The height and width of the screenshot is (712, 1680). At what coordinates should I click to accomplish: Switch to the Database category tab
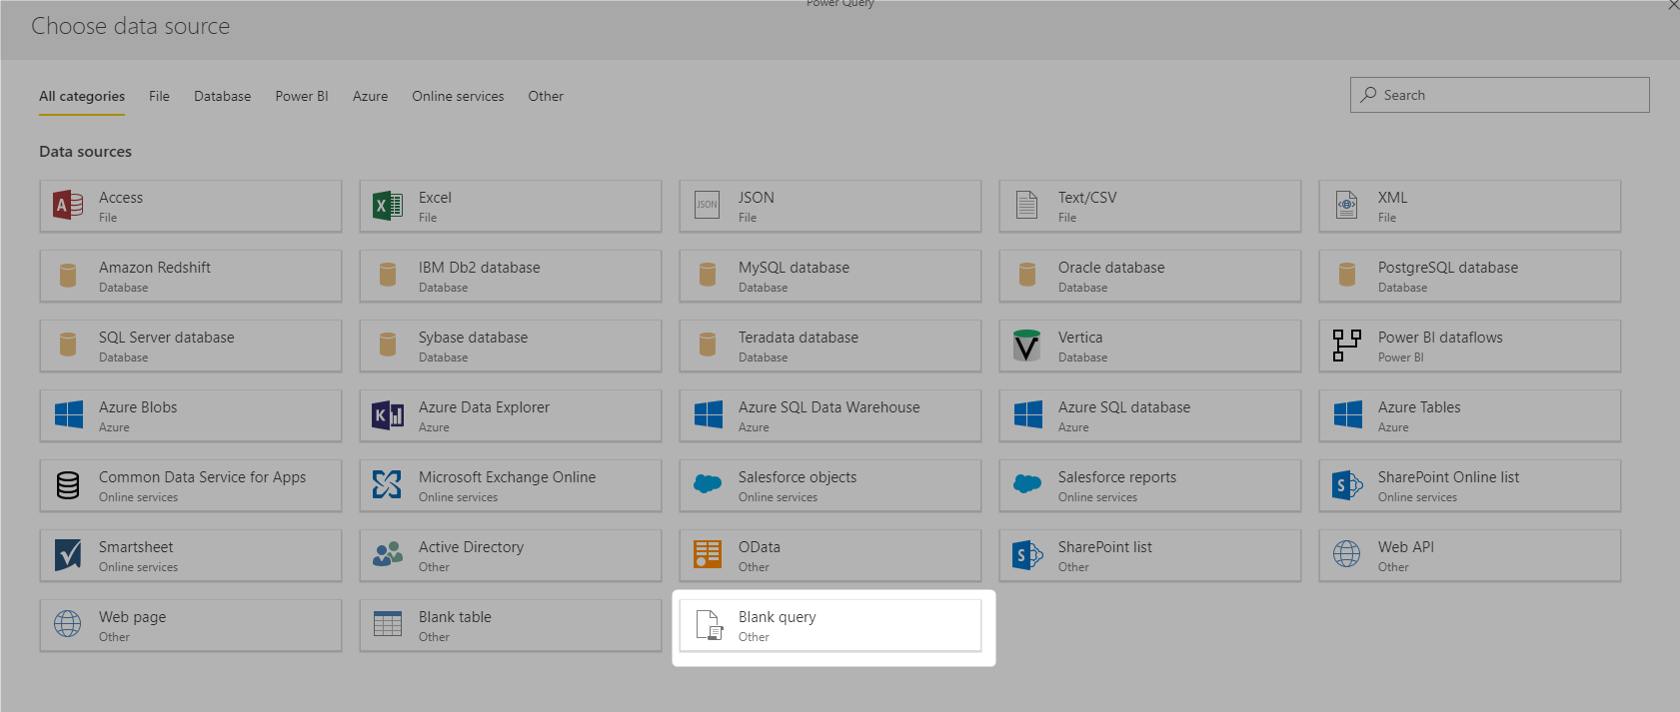click(222, 97)
